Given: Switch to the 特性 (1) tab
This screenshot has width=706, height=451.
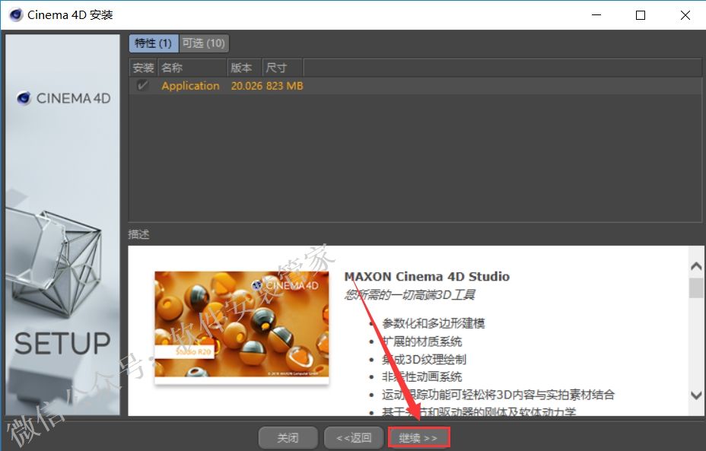Looking at the screenshot, I should click(153, 43).
